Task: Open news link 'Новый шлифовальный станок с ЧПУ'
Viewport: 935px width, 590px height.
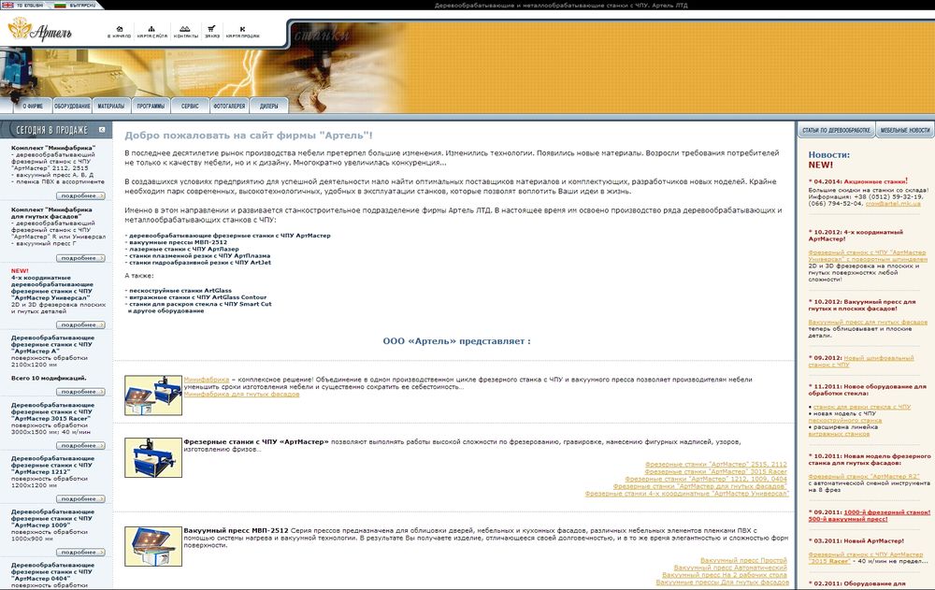Action: (861, 361)
